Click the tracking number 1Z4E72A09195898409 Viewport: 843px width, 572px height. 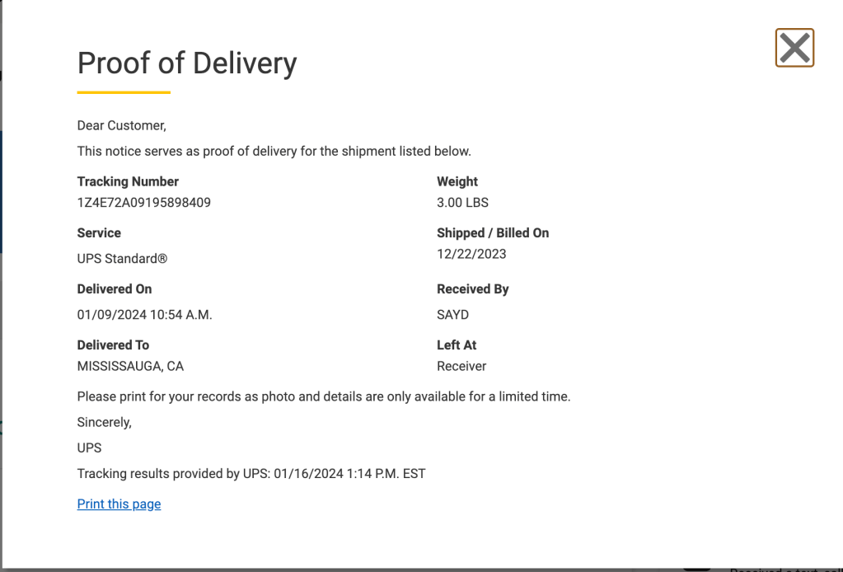point(143,202)
